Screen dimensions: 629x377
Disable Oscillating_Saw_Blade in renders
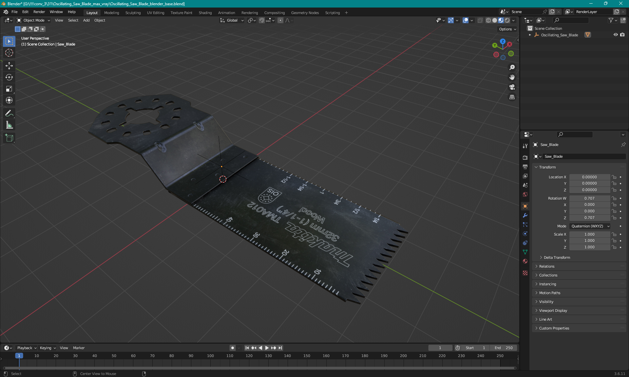click(x=622, y=35)
